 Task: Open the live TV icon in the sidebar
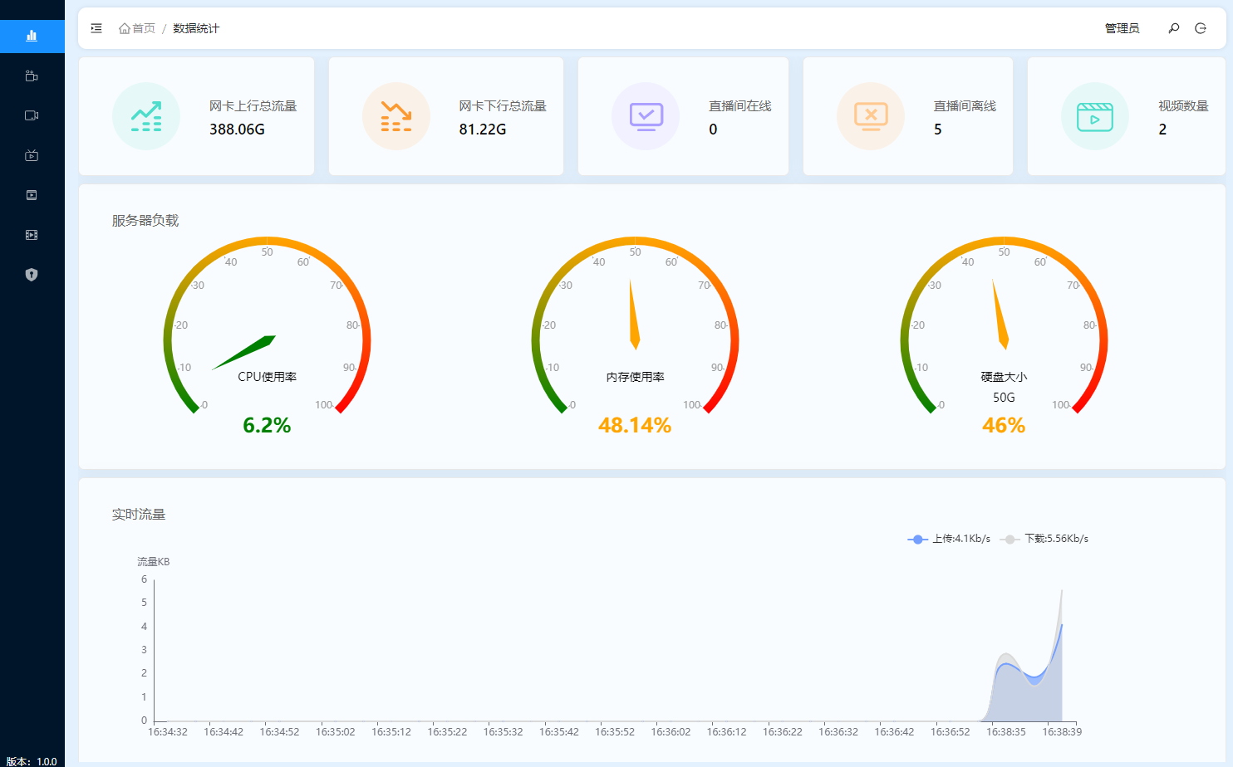coord(32,154)
